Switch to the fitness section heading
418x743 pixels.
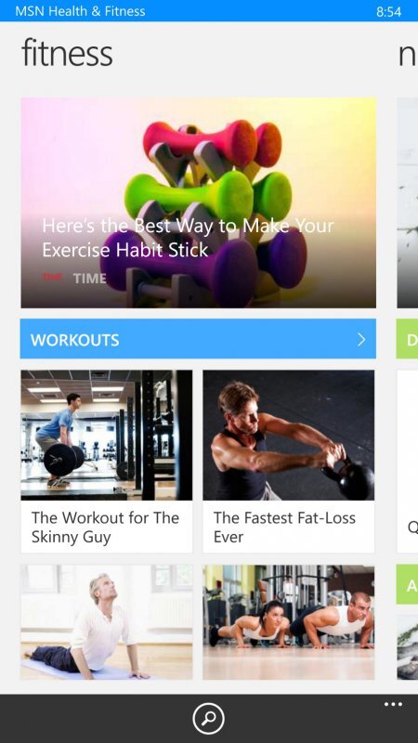[x=67, y=53]
